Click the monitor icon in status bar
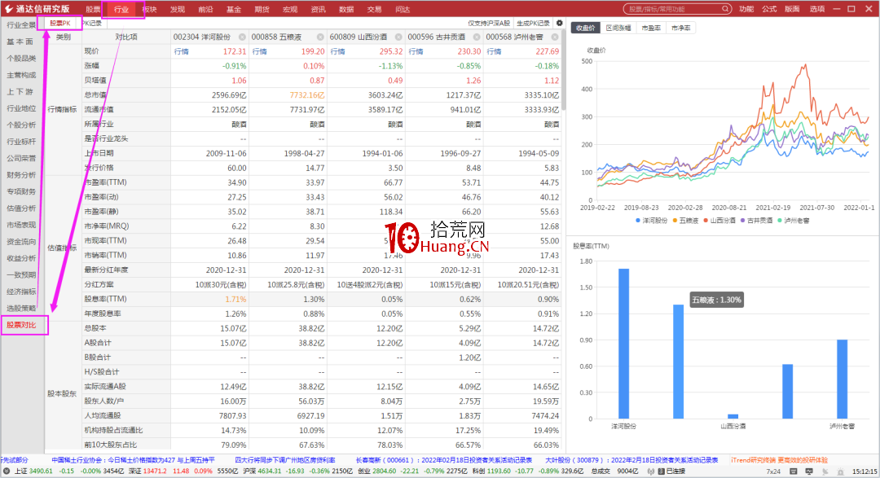 click(x=809, y=471)
